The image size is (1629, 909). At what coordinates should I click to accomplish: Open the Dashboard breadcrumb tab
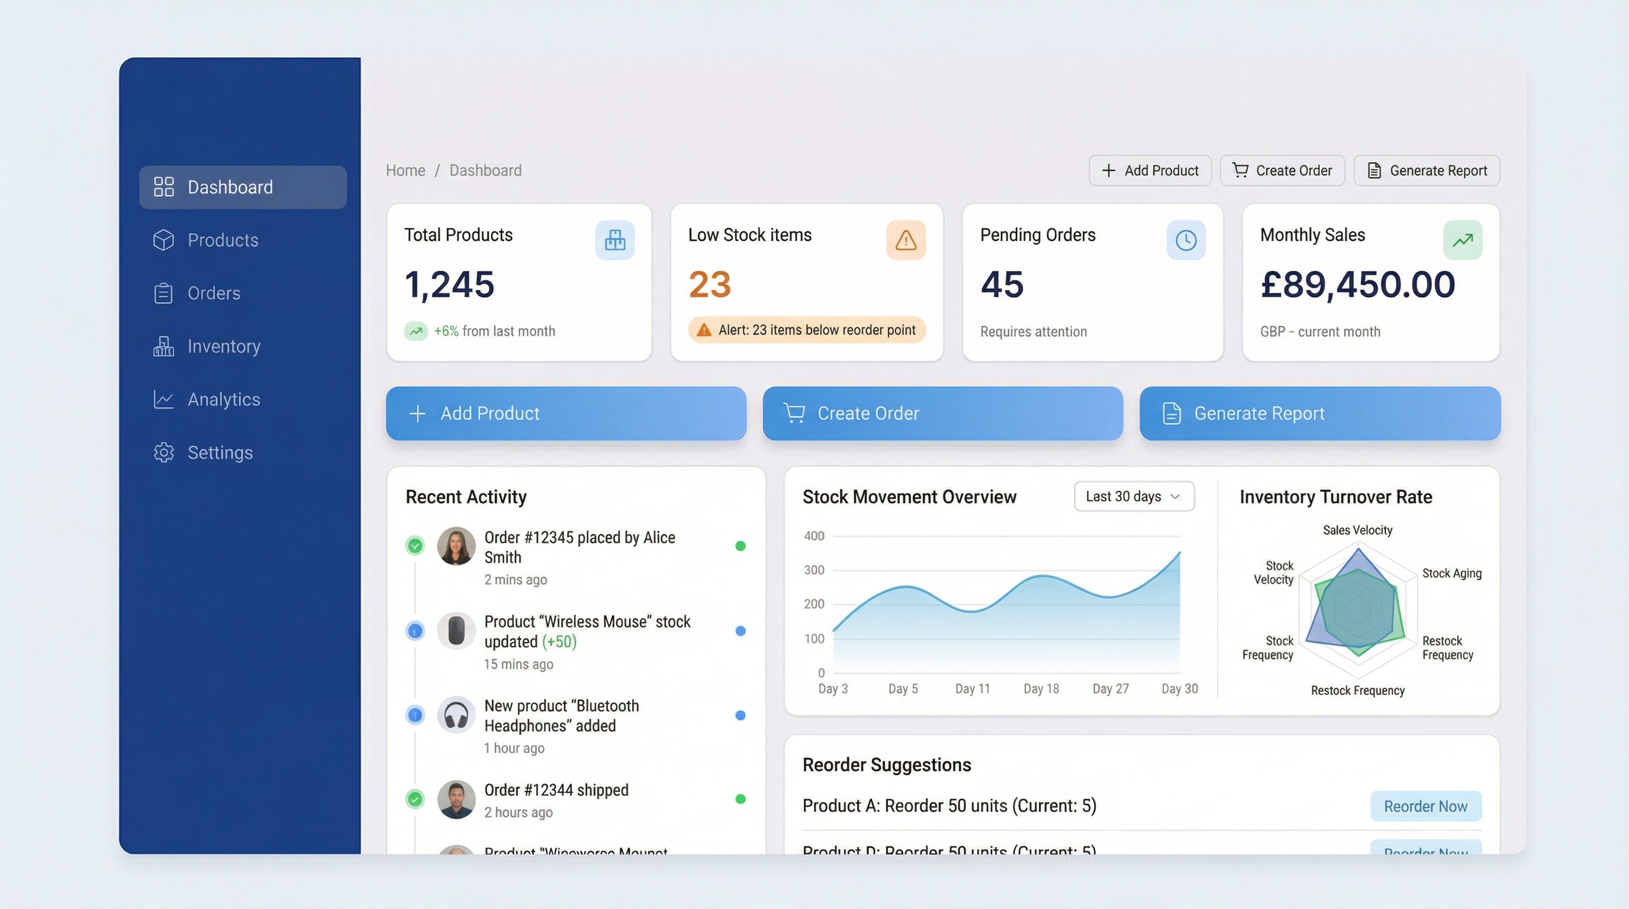485,170
